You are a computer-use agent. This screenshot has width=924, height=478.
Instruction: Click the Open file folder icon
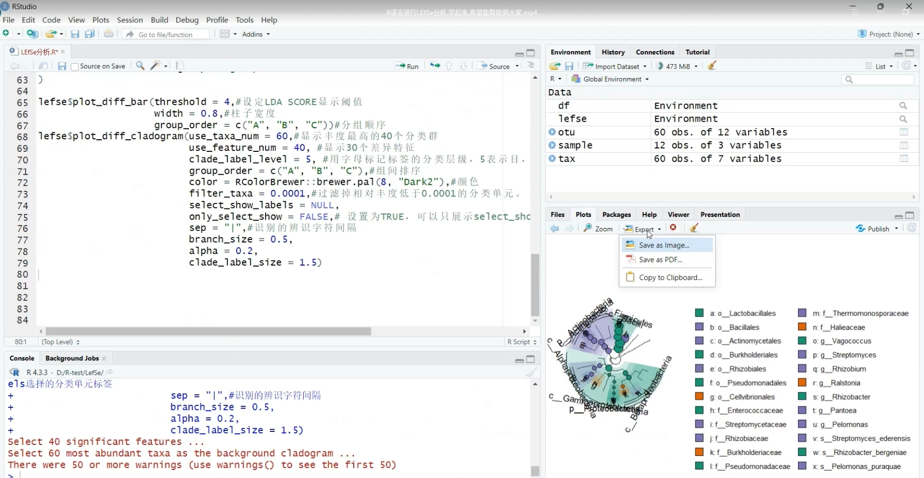click(x=51, y=34)
